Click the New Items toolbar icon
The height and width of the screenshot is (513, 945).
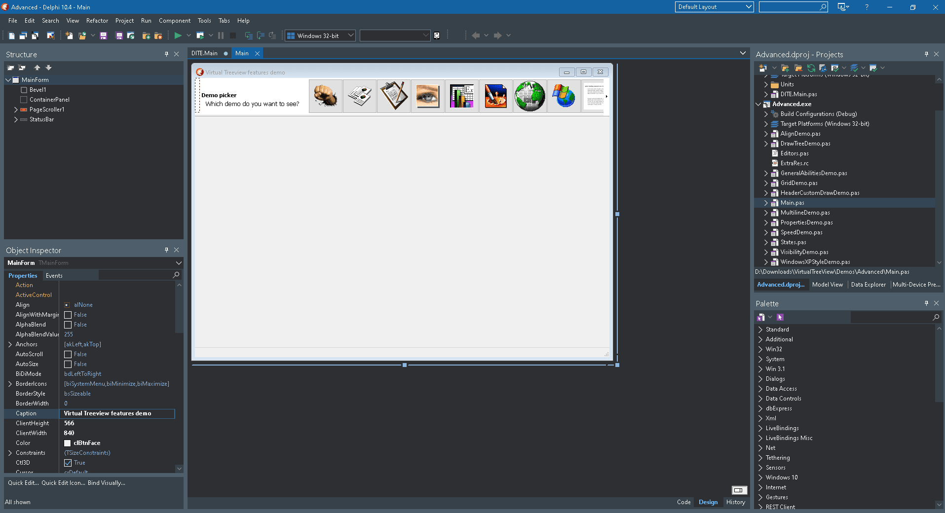[x=69, y=36]
